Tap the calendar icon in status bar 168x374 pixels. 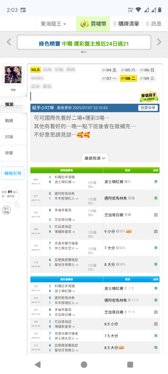click(x=23, y=10)
